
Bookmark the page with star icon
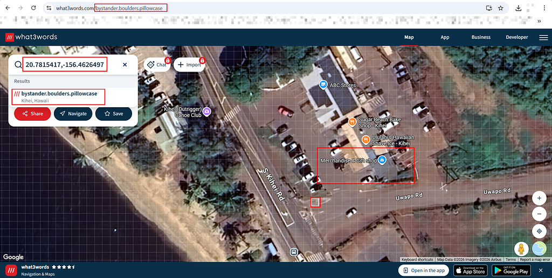[501, 8]
